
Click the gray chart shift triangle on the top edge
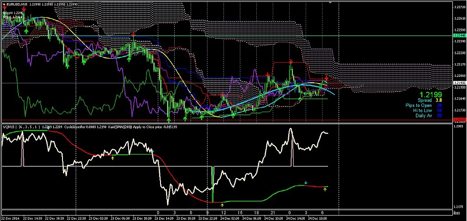pyautogui.click(x=330, y=2)
